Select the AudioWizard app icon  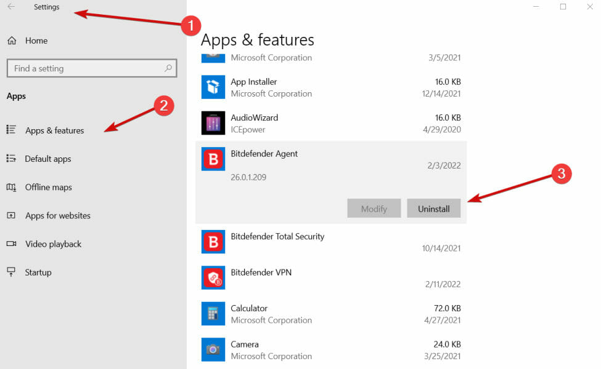tap(213, 123)
